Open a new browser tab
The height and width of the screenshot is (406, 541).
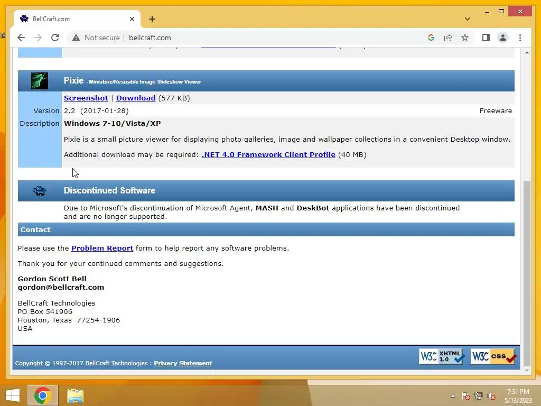(152, 19)
